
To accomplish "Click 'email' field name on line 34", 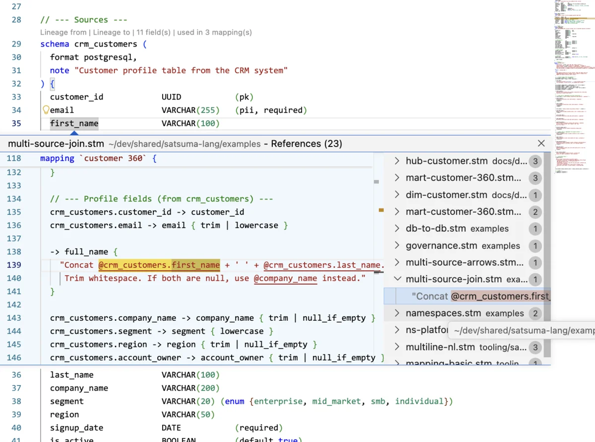I will 62,110.
